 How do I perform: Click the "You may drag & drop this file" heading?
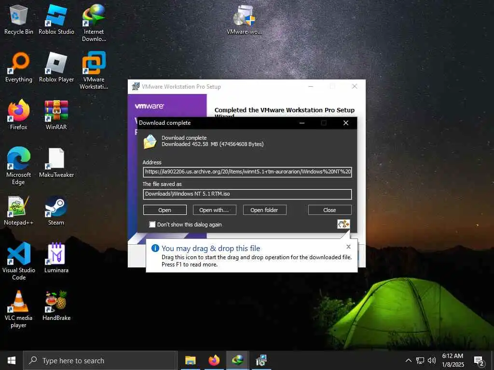tap(211, 248)
